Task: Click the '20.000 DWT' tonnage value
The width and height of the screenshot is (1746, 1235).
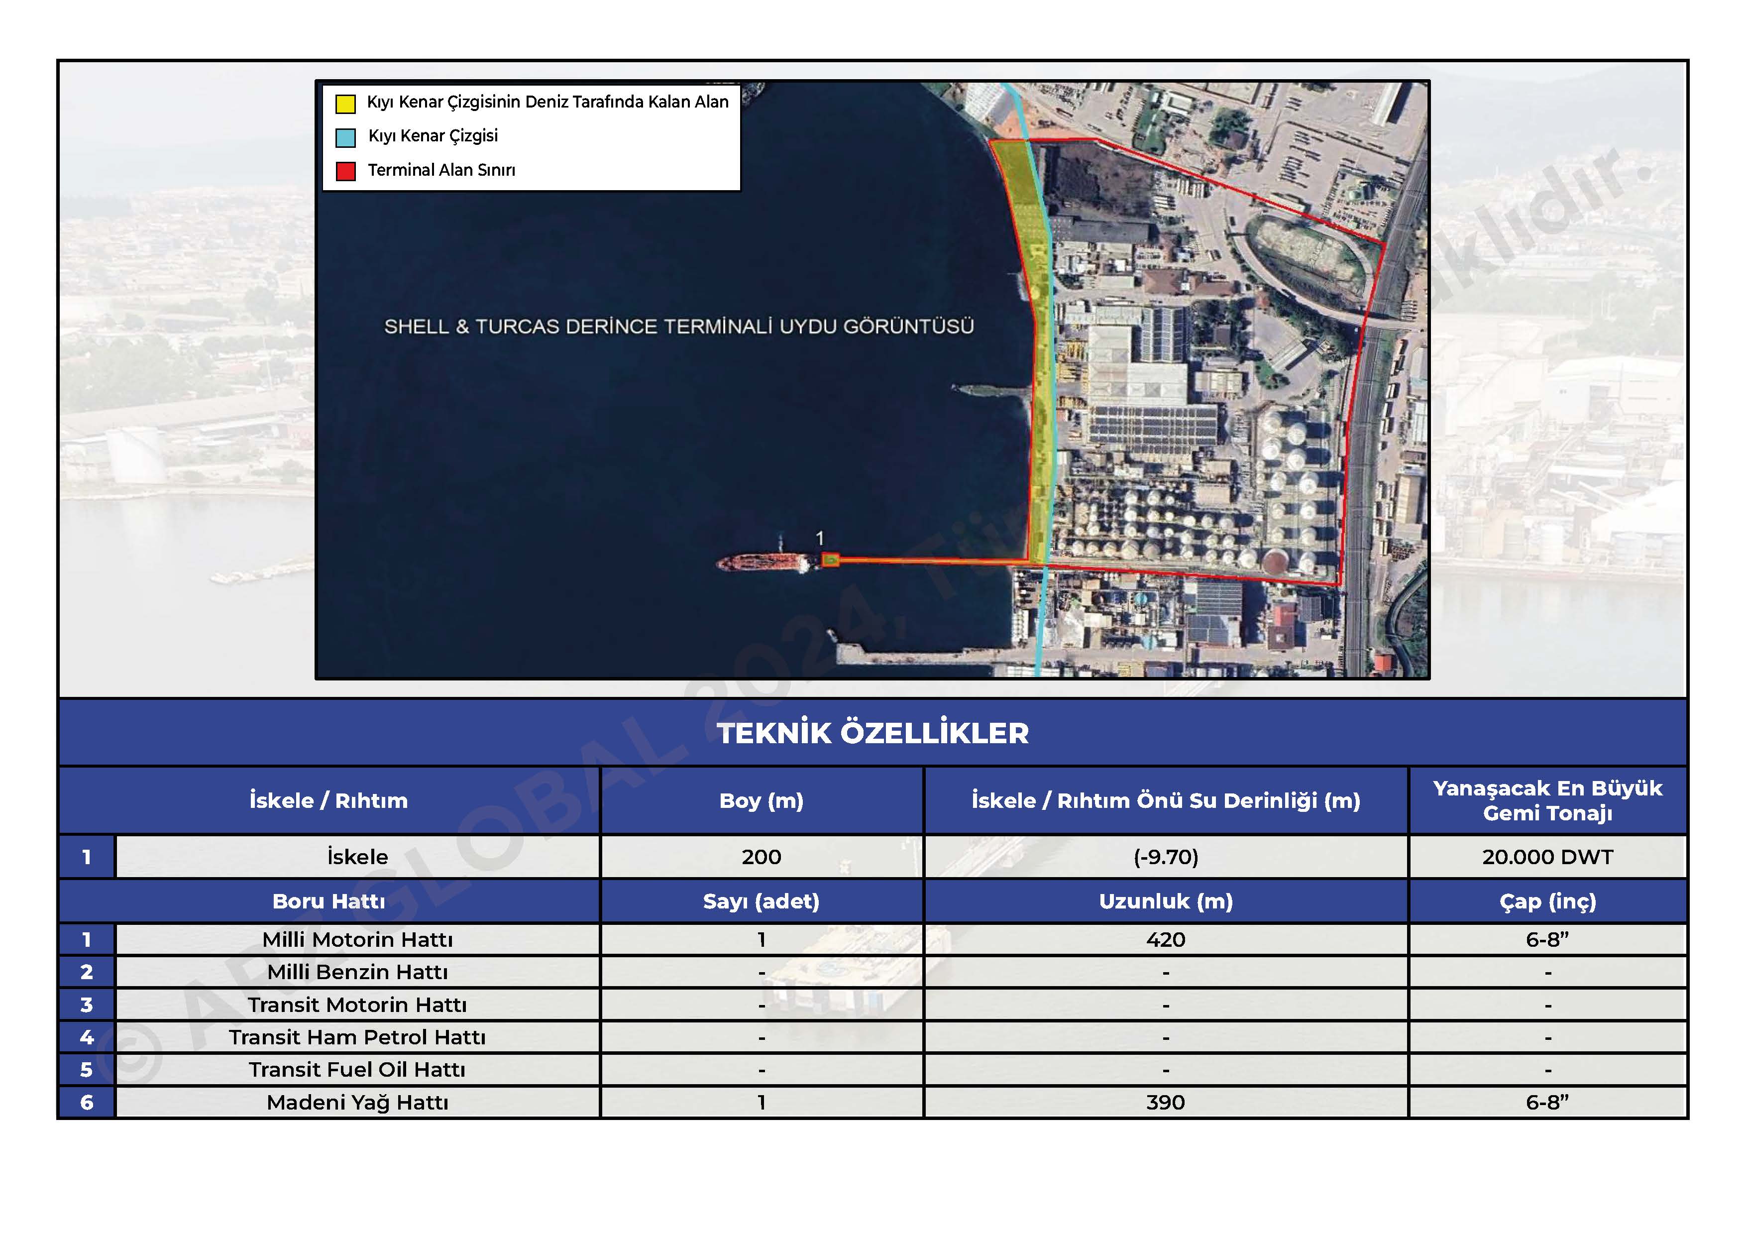Action: pos(1547,857)
